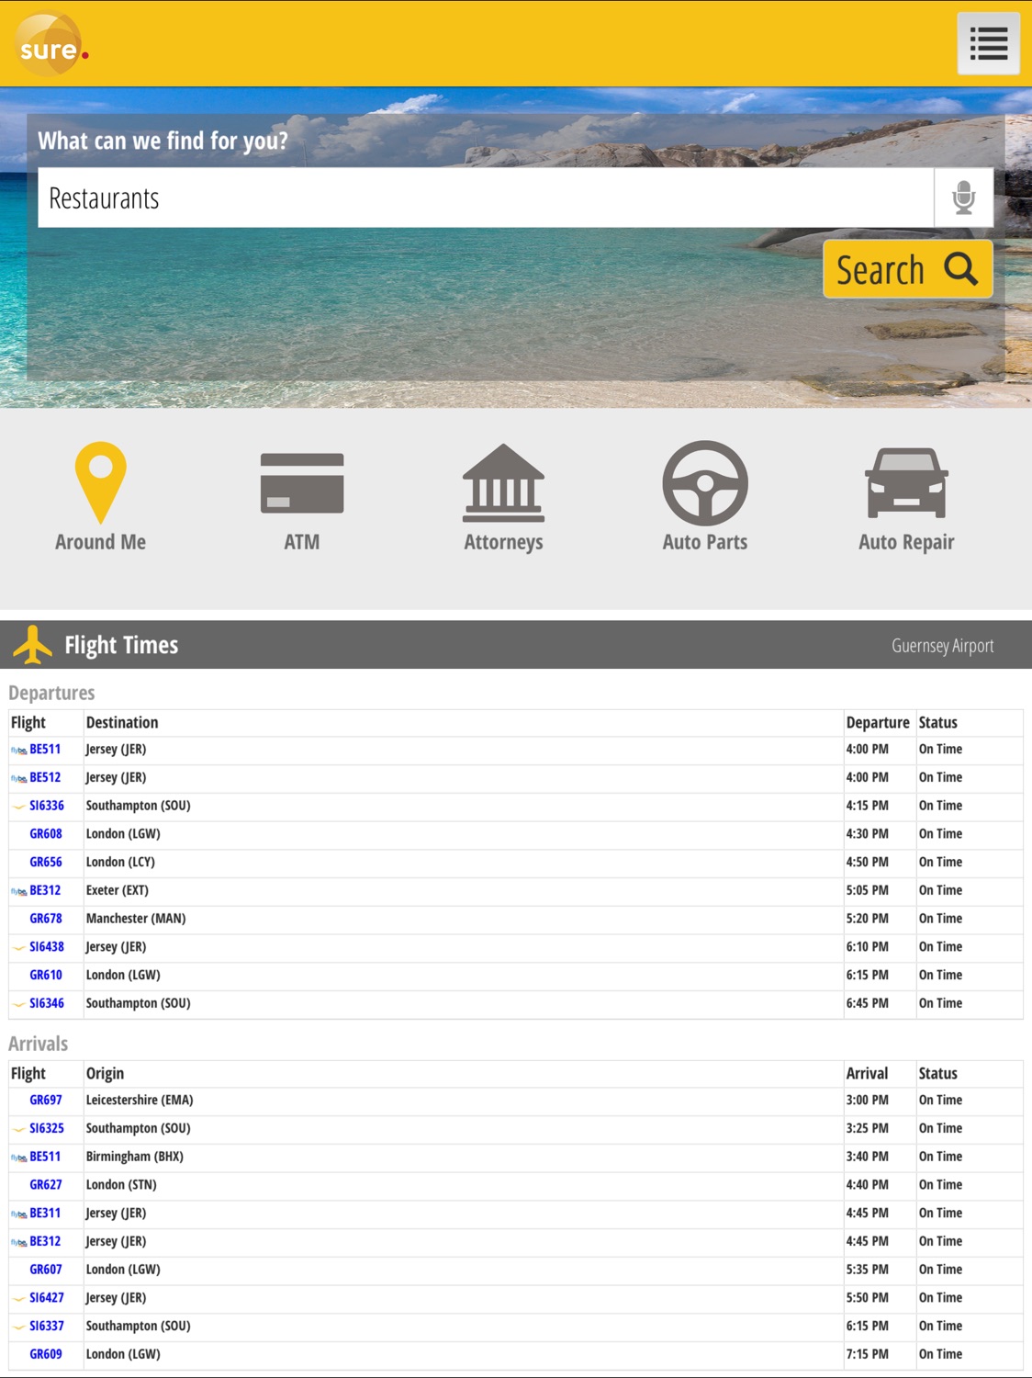Open departure flight BE312 to Exeter
1032x1378 pixels.
tap(45, 891)
